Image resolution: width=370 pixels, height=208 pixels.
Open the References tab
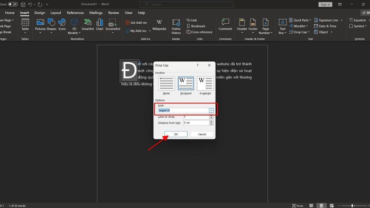tap(75, 13)
